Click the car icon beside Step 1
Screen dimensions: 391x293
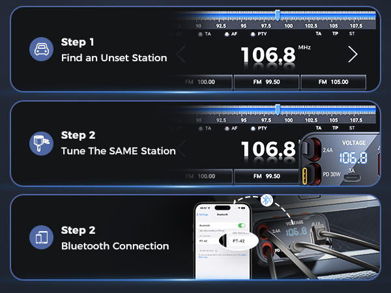[x=41, y=49]
